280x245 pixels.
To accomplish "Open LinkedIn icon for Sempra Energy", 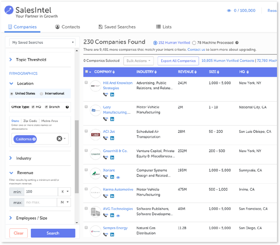I will [112, 234].
